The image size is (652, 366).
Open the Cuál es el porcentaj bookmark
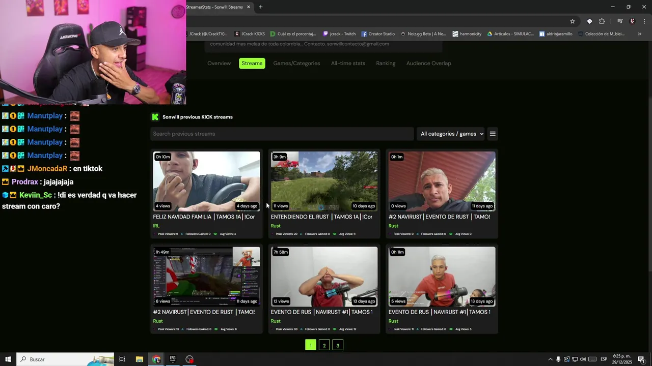click(x=293, y=34)
